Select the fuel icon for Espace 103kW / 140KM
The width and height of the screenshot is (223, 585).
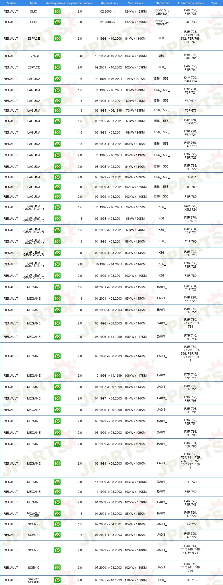[57, 56]
